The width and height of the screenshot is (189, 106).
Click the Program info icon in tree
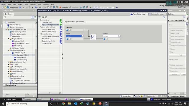[11, 78]
